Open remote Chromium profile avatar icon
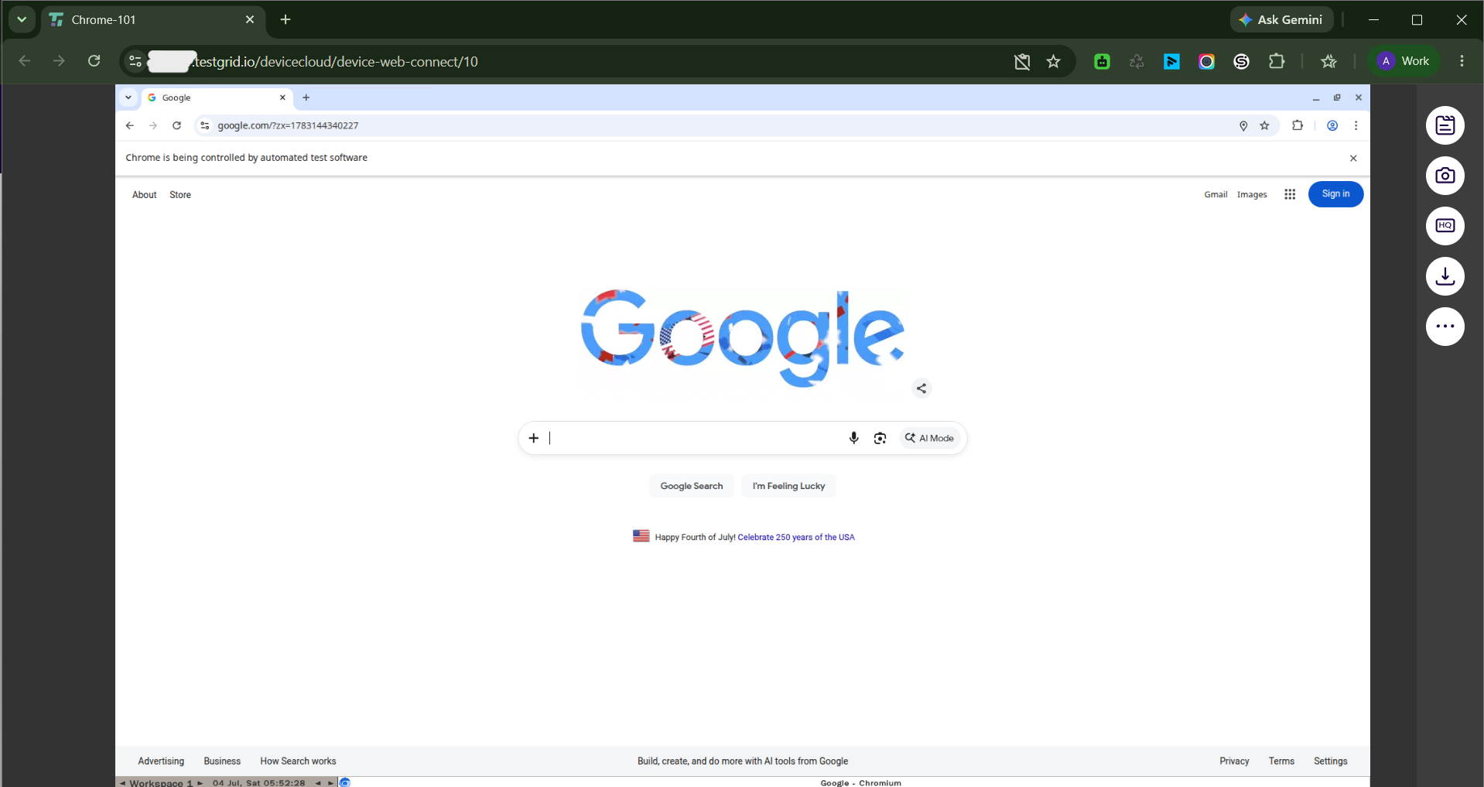 pyautogui.click(x=1332, y=125)
